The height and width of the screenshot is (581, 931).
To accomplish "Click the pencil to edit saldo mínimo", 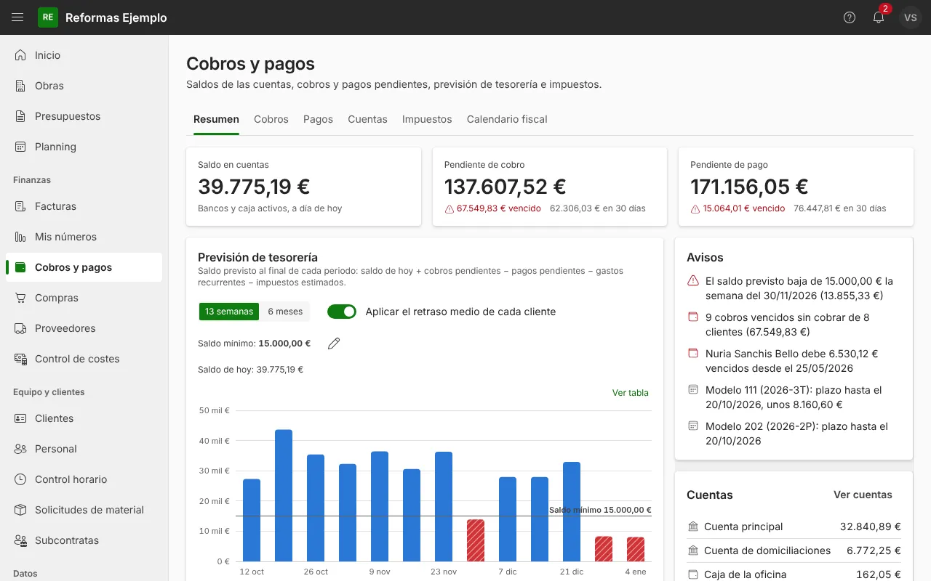I will [334, 344].
